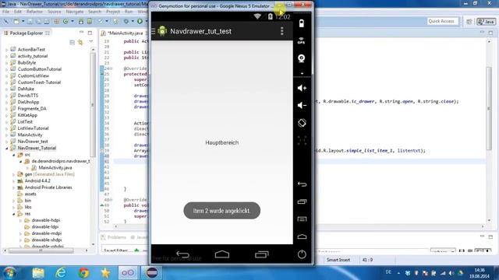Switch to Eclipse from the taskbar

[152, 273]
